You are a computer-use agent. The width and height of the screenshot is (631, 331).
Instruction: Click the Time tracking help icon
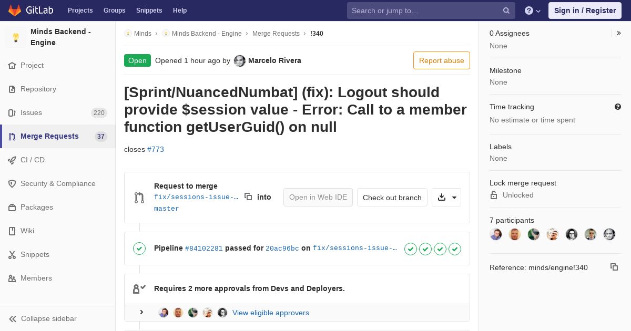click(618, 107)
